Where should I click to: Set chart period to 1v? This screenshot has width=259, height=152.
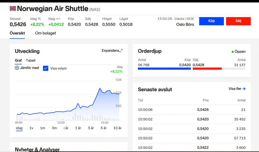point(31,128)
